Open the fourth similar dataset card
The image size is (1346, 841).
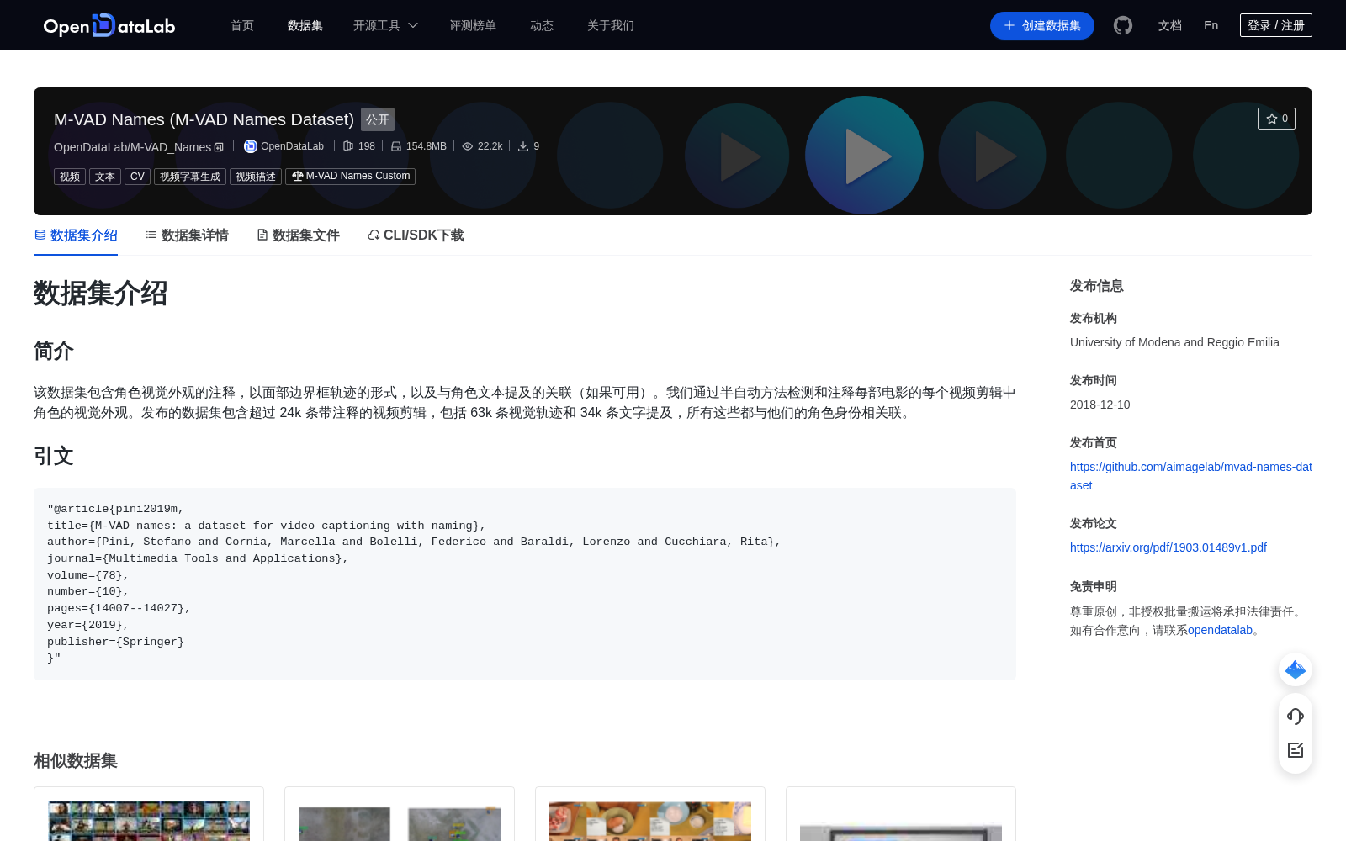901,814
